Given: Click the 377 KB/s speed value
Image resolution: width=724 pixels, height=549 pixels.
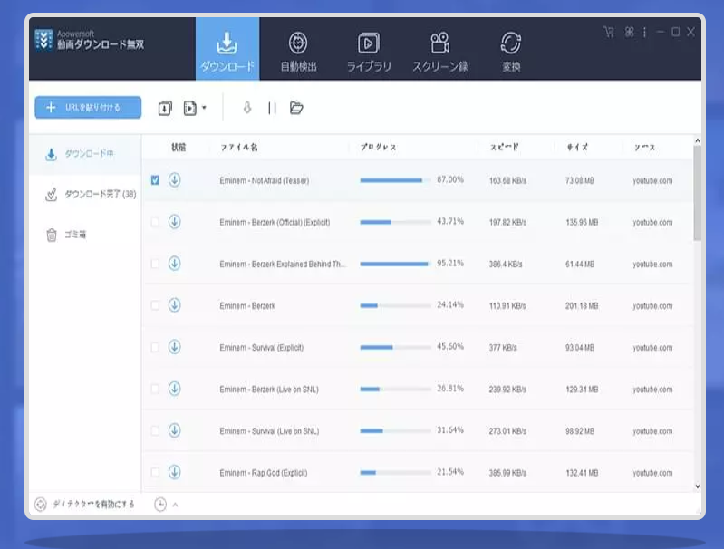Looking at the screenshot, I should 503,348.
